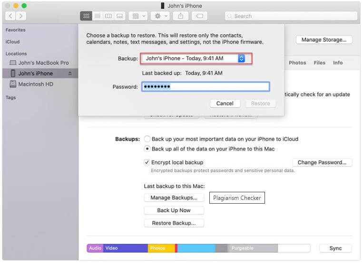Select back up to this Mac option

[147, 149]
